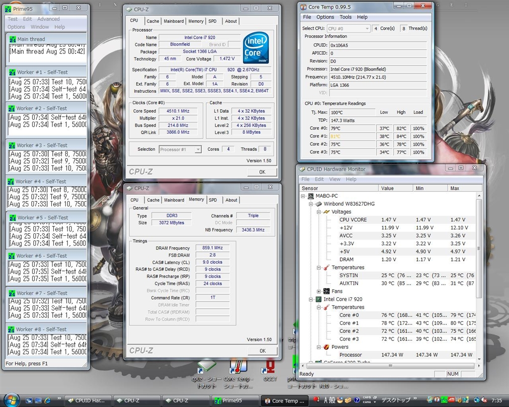Click OK in the top CPU-Z window
The height and width of the screenshot is (407, 509).
[262, 172]
